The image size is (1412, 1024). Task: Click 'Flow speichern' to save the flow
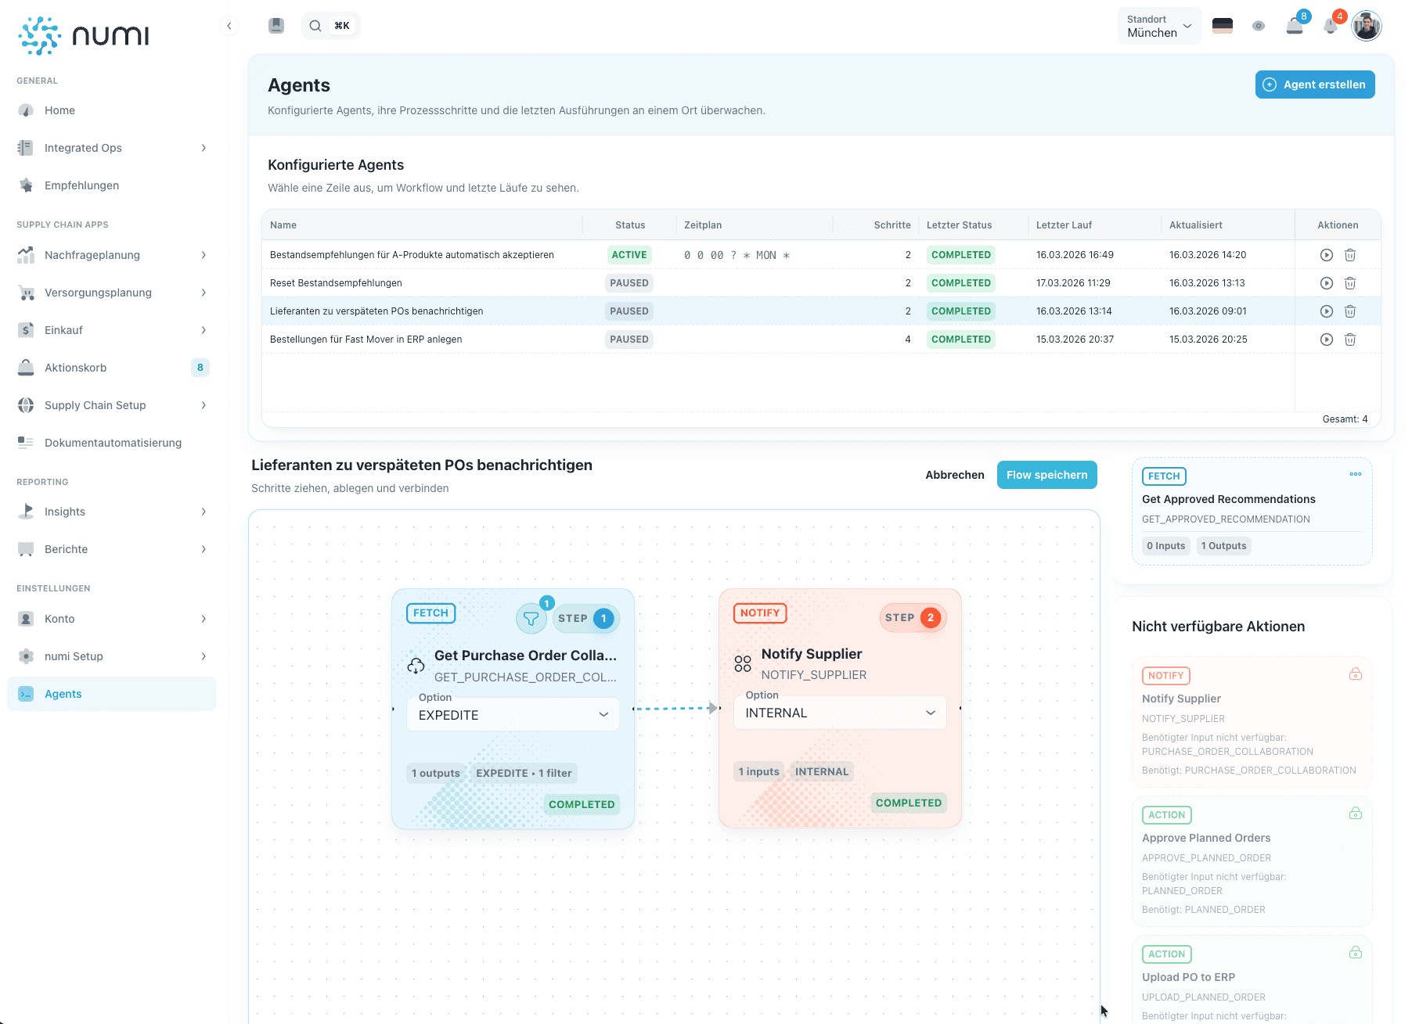point(1046,475)
